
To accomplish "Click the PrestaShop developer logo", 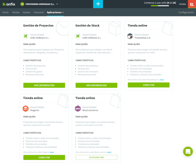I will pyautogui.click(x=130, y=36).
